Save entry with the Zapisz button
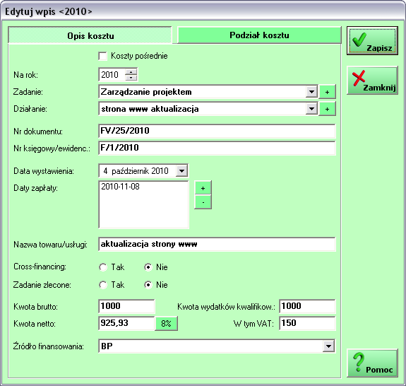 372,41
